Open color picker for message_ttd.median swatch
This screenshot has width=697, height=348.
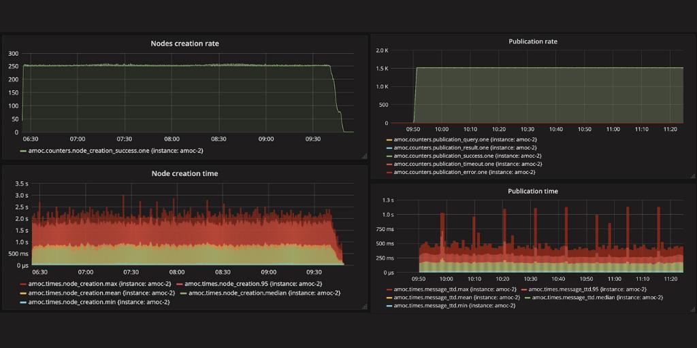click(x=528, y=298)
